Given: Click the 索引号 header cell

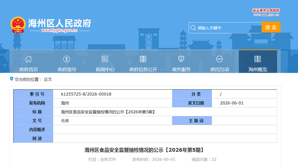Looking at the screenshot, I should (x=33, y=94).
